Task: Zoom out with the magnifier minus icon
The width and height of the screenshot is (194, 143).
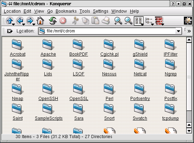Action: (x=128, y=21)
